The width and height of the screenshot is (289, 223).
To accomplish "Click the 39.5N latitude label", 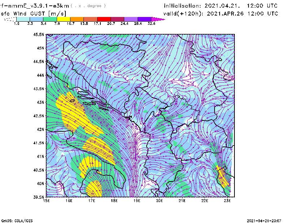I will point(39,197).
